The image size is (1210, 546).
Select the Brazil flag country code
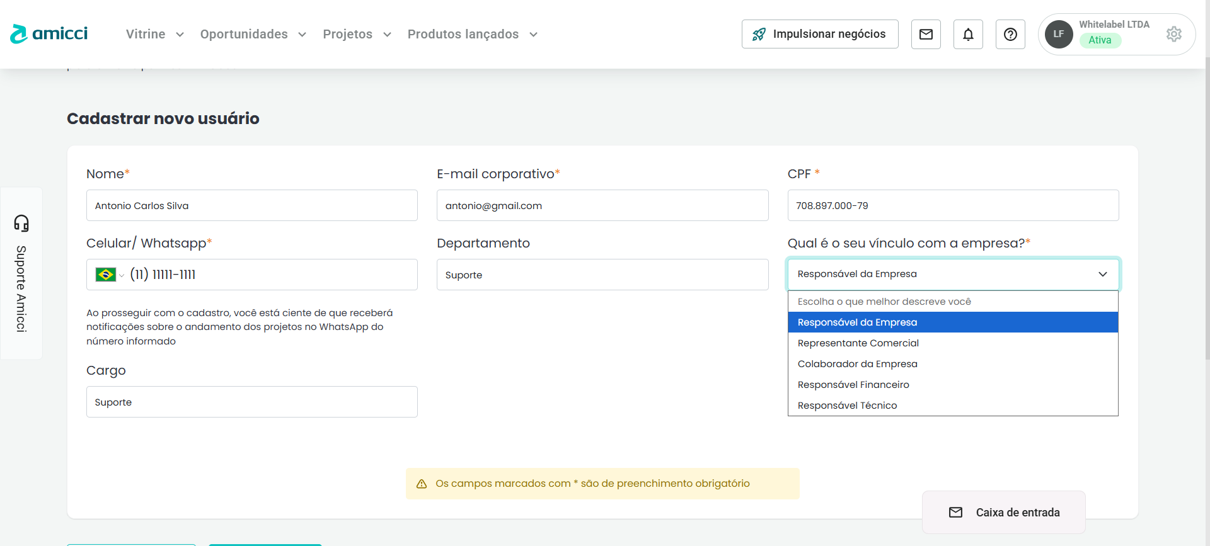point(109,275)
